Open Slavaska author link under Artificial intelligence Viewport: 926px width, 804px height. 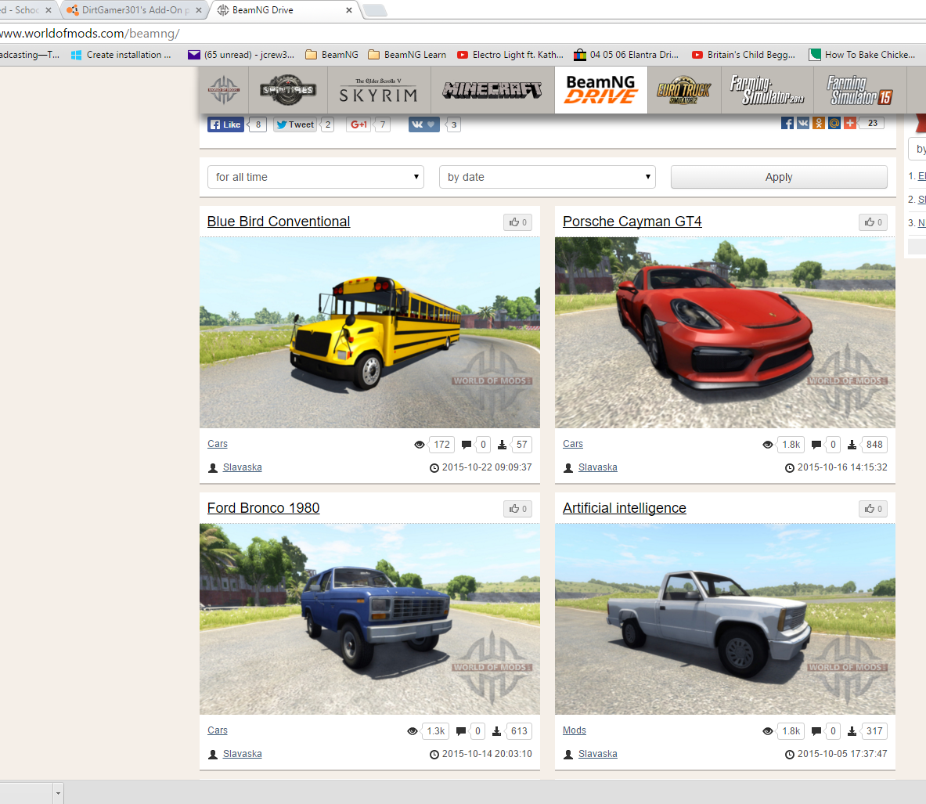pos(598,754)
